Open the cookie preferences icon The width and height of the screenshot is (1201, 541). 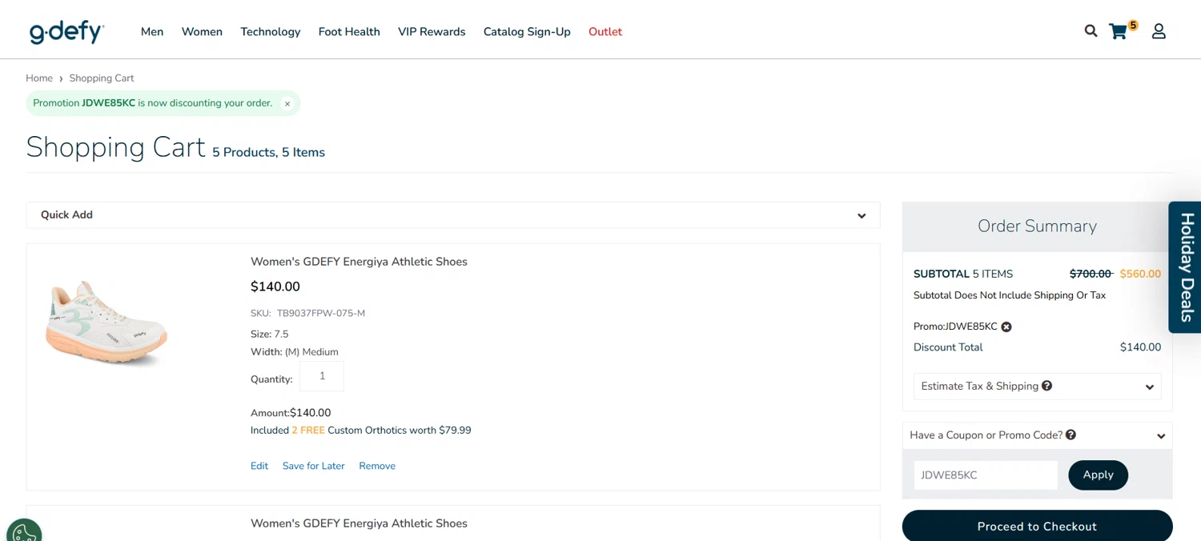(24, 532)
